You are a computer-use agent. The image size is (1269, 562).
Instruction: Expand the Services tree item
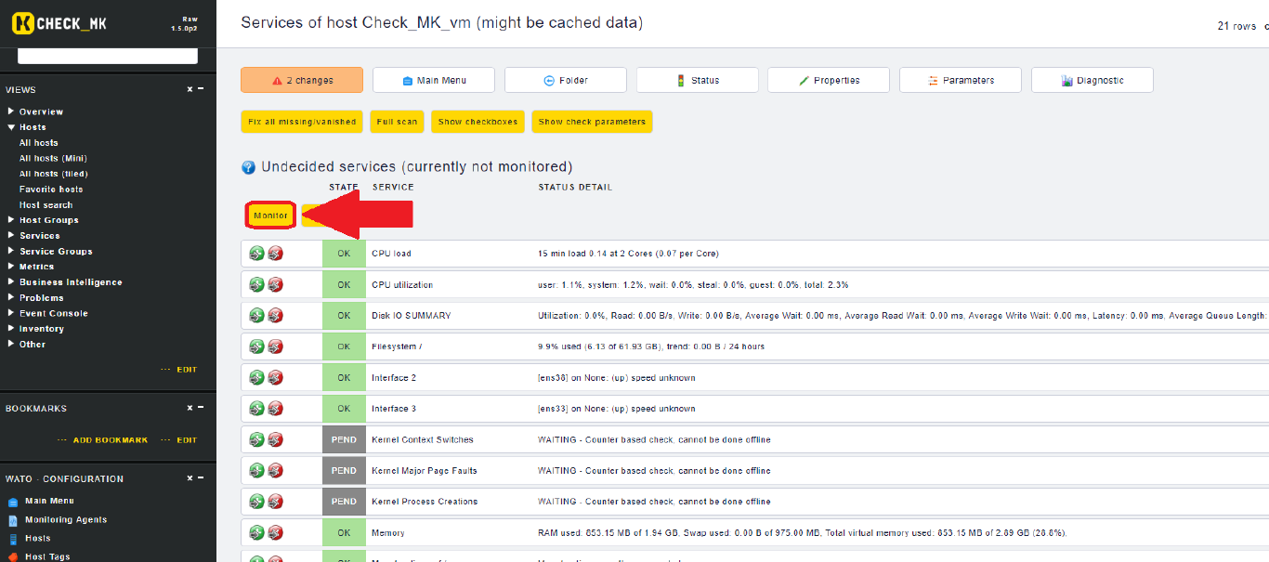11,236
